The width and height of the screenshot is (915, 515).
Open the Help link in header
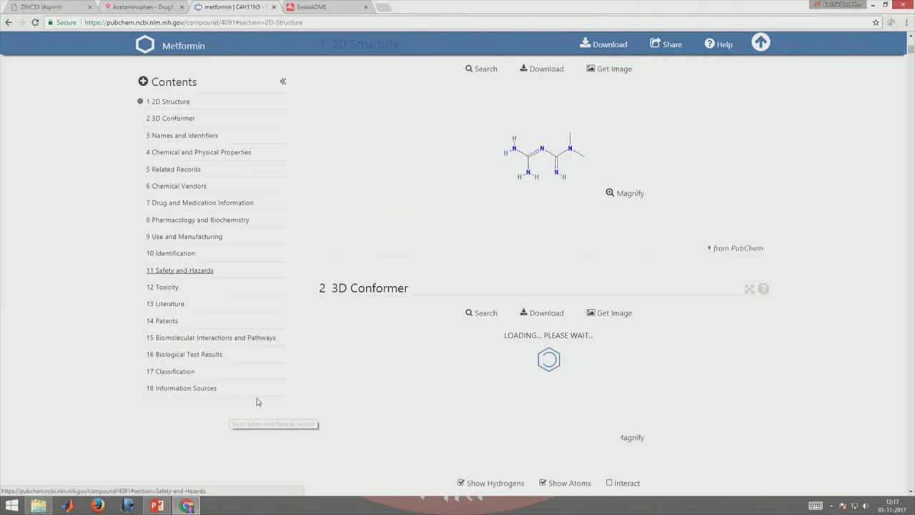(718, 44)
